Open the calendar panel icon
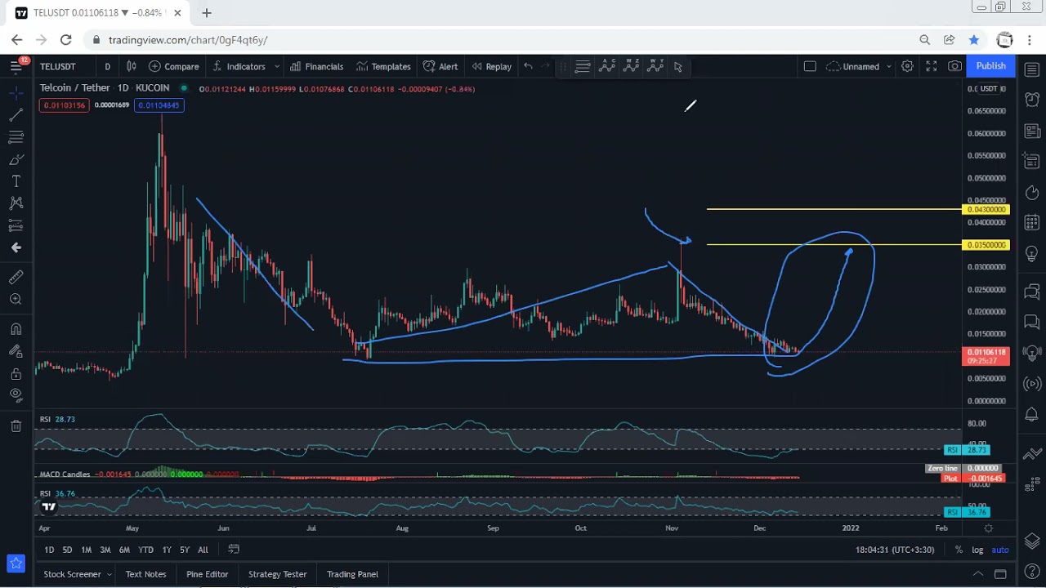Image resolution: width=1046 pixels, height=588 pixels. [x=1031, y=223]
